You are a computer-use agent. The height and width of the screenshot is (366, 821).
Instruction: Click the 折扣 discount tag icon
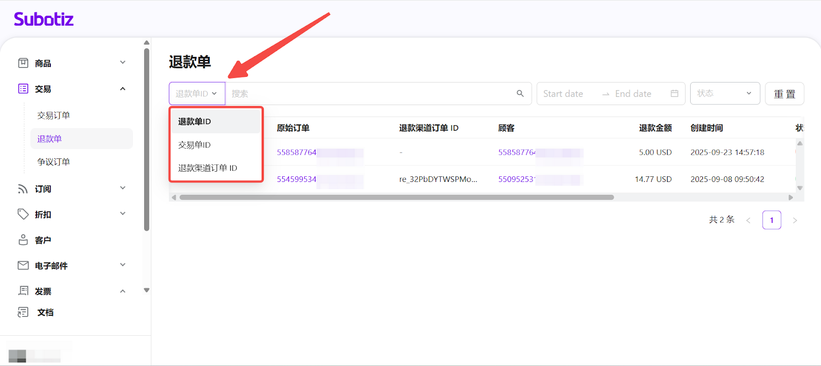click(23, 214)
